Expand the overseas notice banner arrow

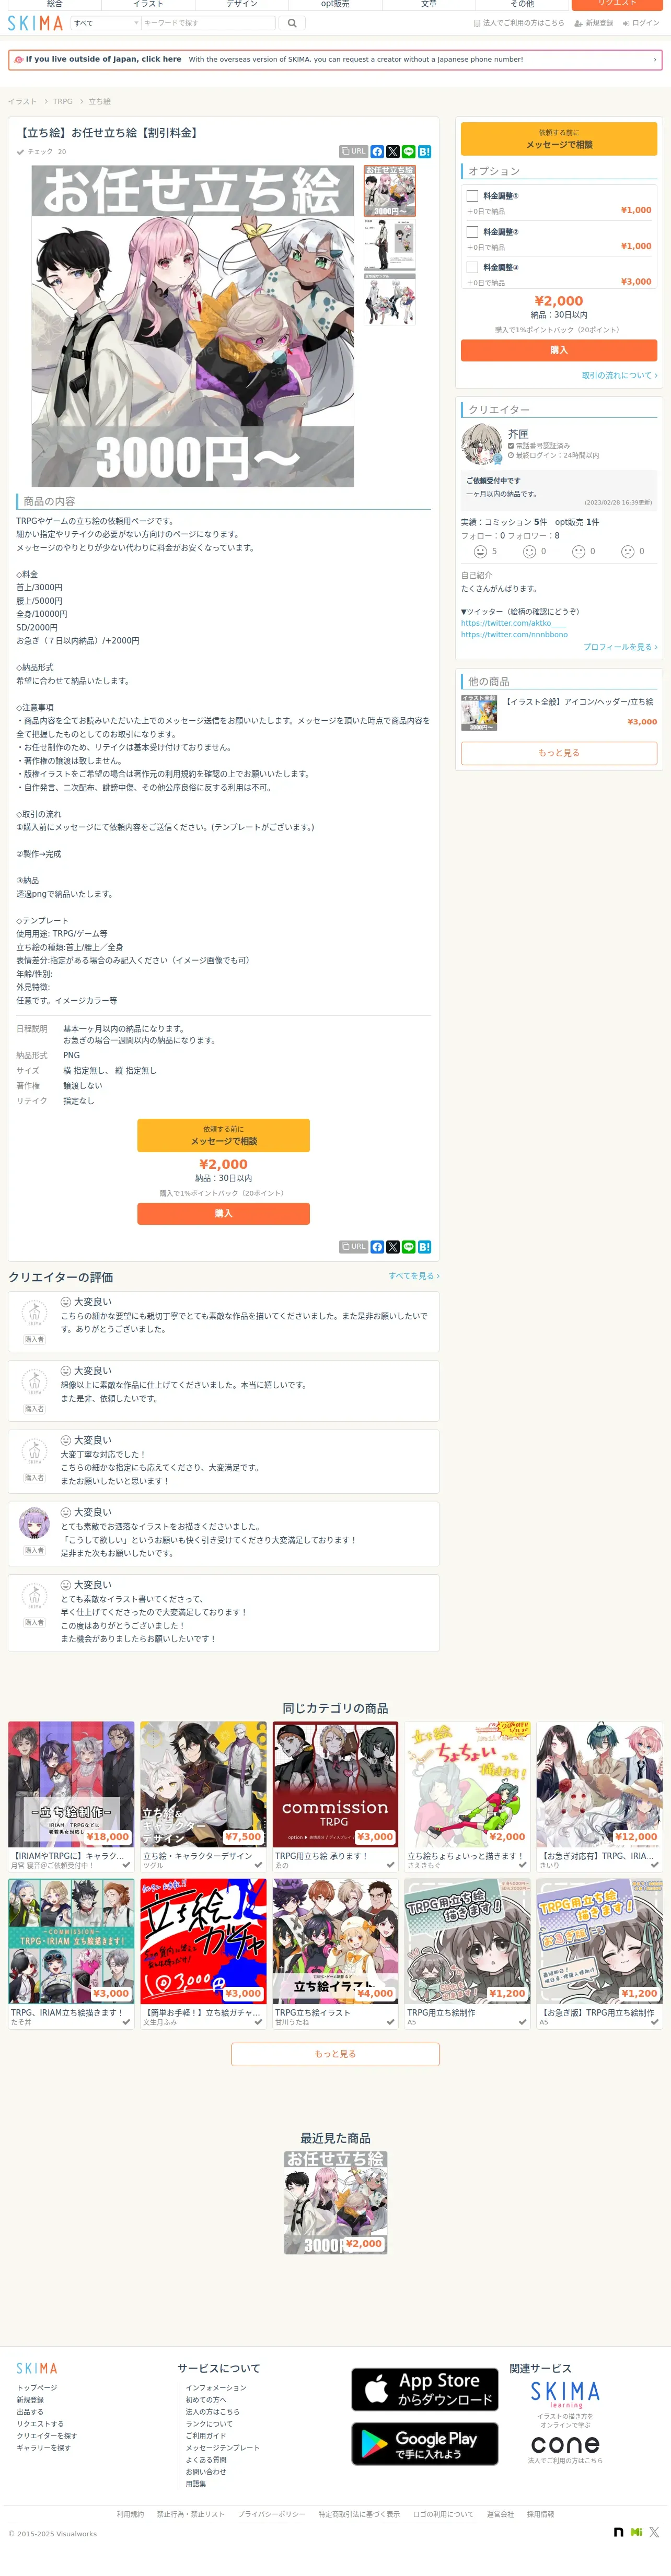point(655,59)
